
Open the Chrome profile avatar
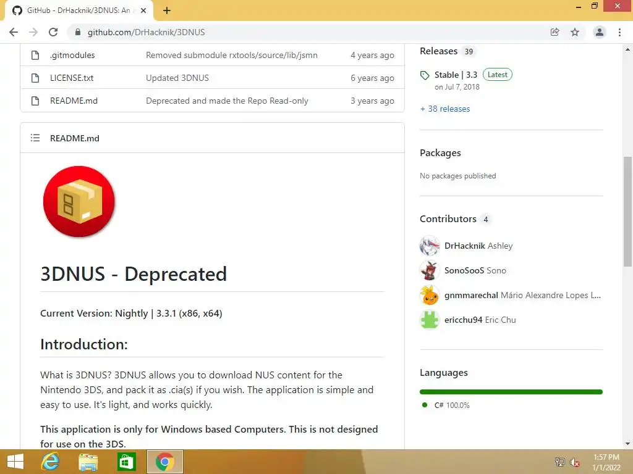click(600, 32)
